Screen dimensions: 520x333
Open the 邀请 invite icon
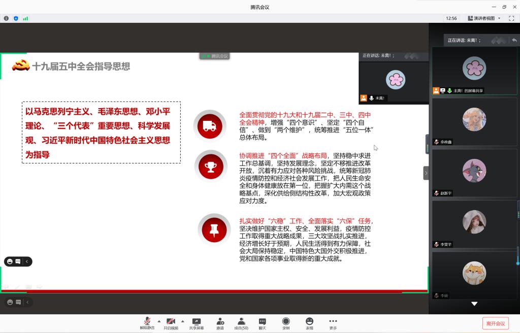coord(220,323)
